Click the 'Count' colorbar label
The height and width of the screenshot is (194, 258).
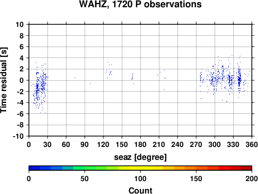coord(140,190)
